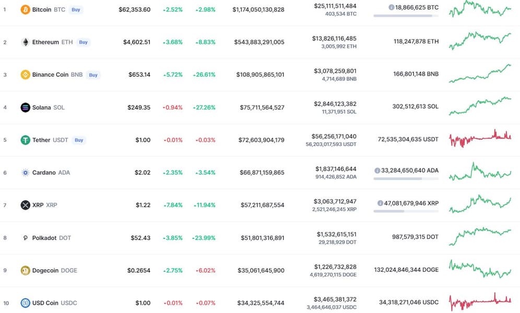The image size is (520, 313).
Task: Click the Tether logo icon
Action: click(25, 140)
